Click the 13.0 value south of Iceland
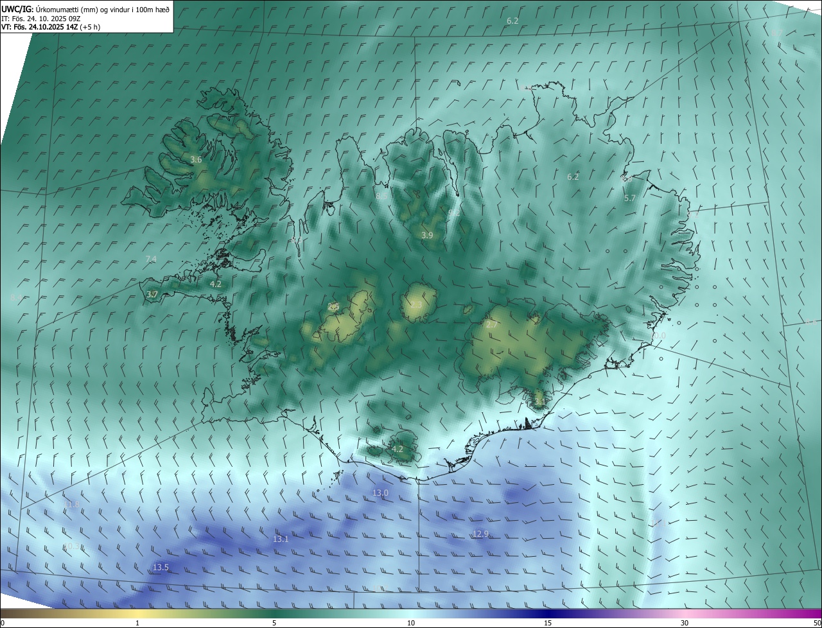Screen dimensions: 822x628 (380, 493)
